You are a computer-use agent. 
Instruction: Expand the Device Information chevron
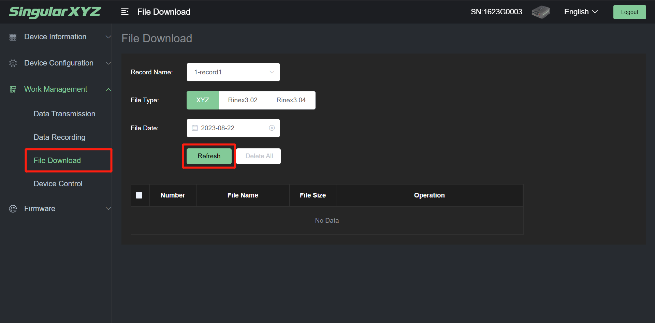click(x=108, y=37)
